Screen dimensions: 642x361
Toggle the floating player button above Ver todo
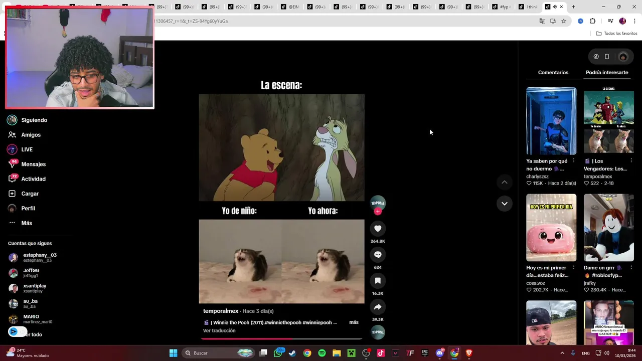pyautogui.click(x=18, y=331)
